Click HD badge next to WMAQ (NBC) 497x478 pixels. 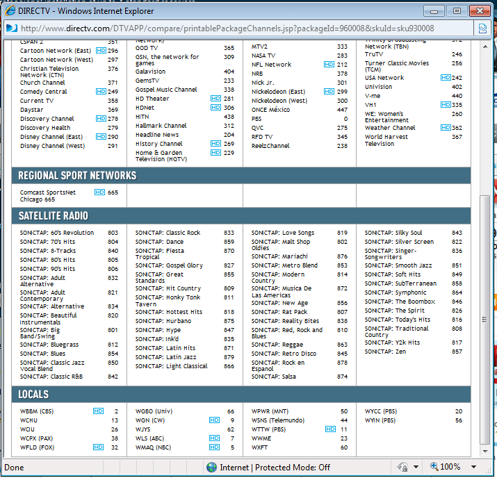coord(214,447)
